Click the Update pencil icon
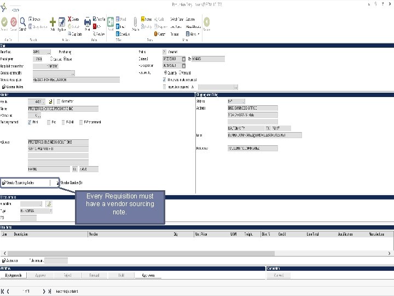The height and width of the screenshot is (296, 394). tap(62, 22)
